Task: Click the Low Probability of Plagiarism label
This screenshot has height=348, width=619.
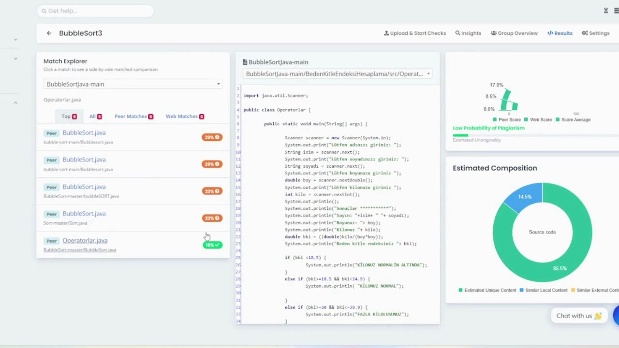Action: pyautogui.click(x=488, y=128)
